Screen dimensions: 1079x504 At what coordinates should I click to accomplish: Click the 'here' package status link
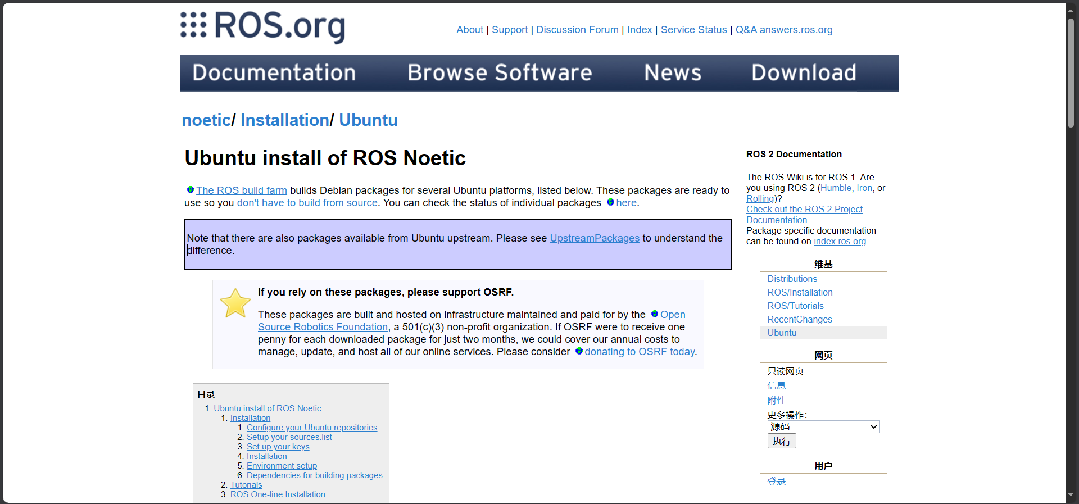tap(626, 203)
